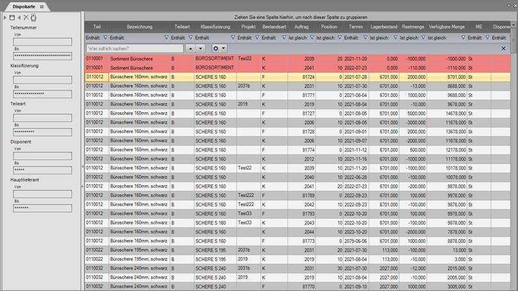Open the filter funnel for Teil column
The width and height of the screenshot is (518, 291).
105,38
